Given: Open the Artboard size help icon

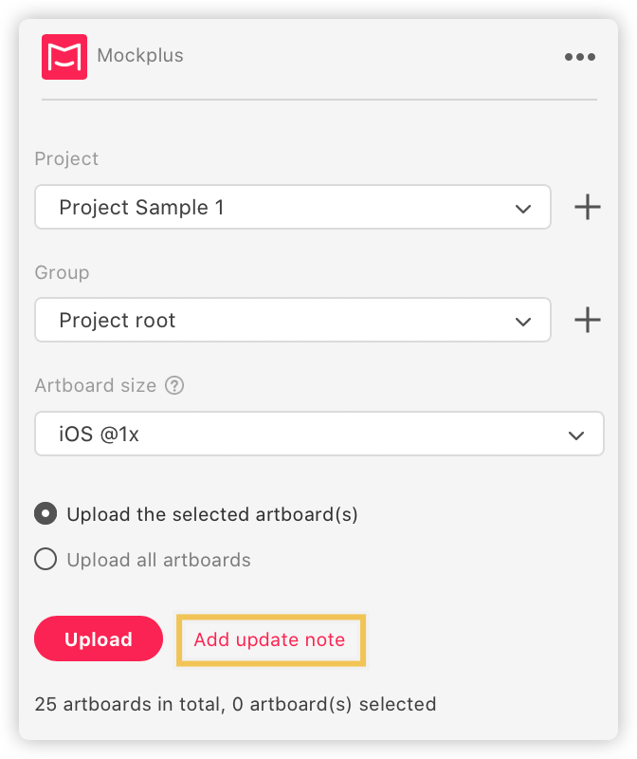Looking at the screenshot, I should tap(174, 386).
